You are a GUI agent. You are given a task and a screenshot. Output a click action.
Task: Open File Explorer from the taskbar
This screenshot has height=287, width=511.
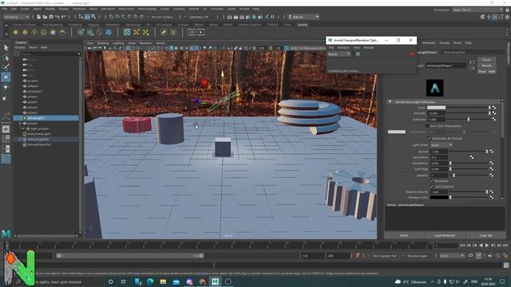click(x=163, y=281)
